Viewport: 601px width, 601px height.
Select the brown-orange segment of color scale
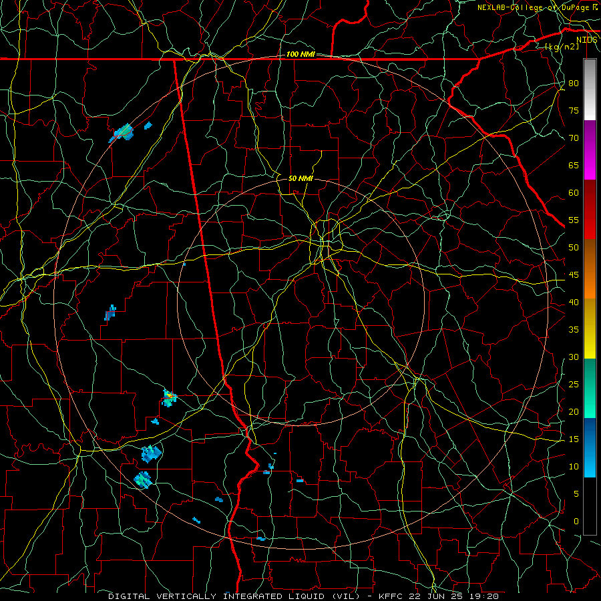point(590,269)
